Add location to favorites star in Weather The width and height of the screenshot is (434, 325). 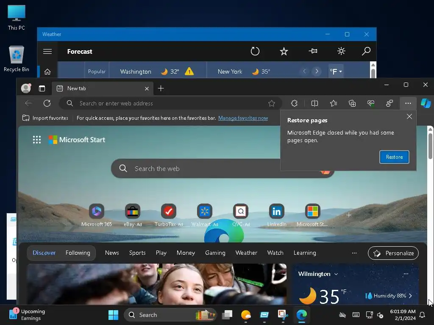(x=284, y=51)
